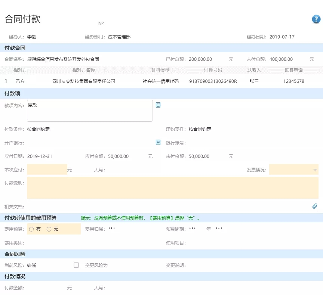
Task: Select the 合同风险 section header
Action: coord(15,254)
